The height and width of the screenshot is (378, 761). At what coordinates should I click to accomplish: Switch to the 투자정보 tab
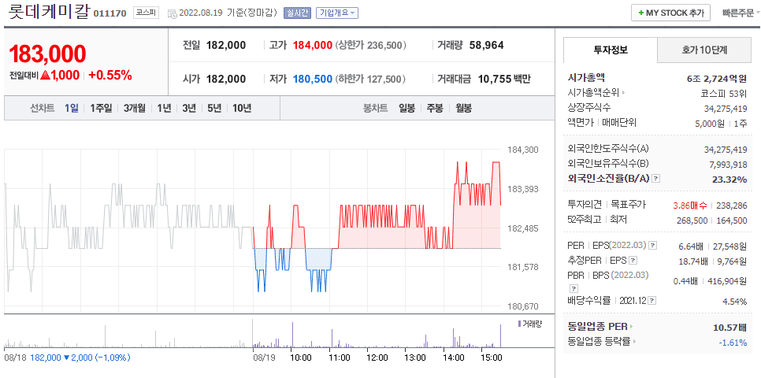[610, 50]
